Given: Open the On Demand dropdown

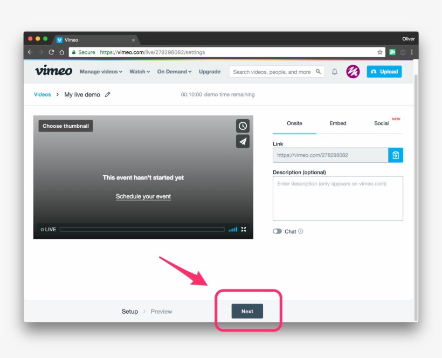Looking at the screenshot, I should pos(174,71).
